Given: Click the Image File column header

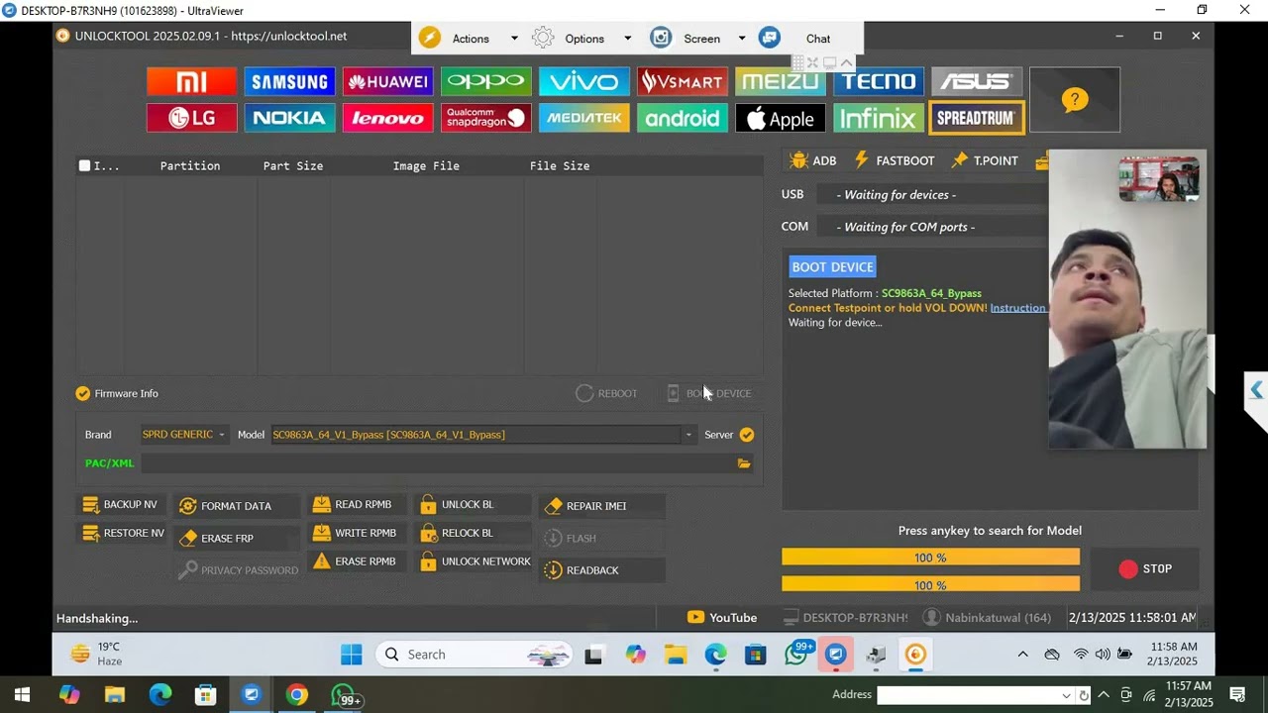Looking at the screenshot, I should [426, 166].
